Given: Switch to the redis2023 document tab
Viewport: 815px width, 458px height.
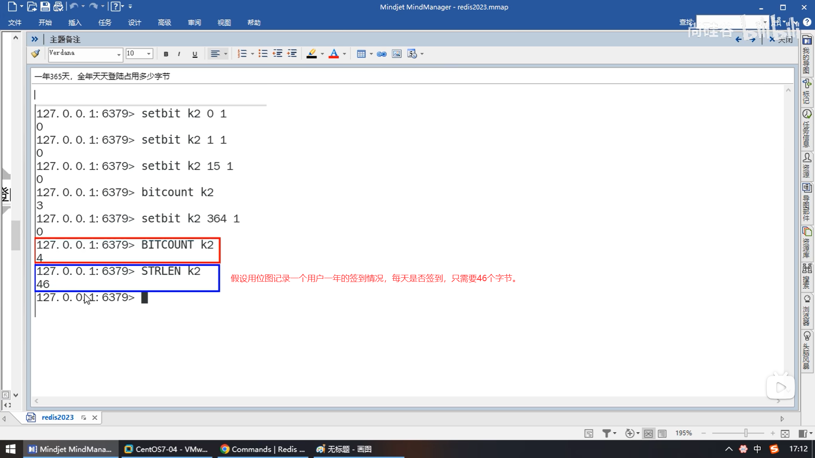Looking at the screenshot, I should pos(57,417).
